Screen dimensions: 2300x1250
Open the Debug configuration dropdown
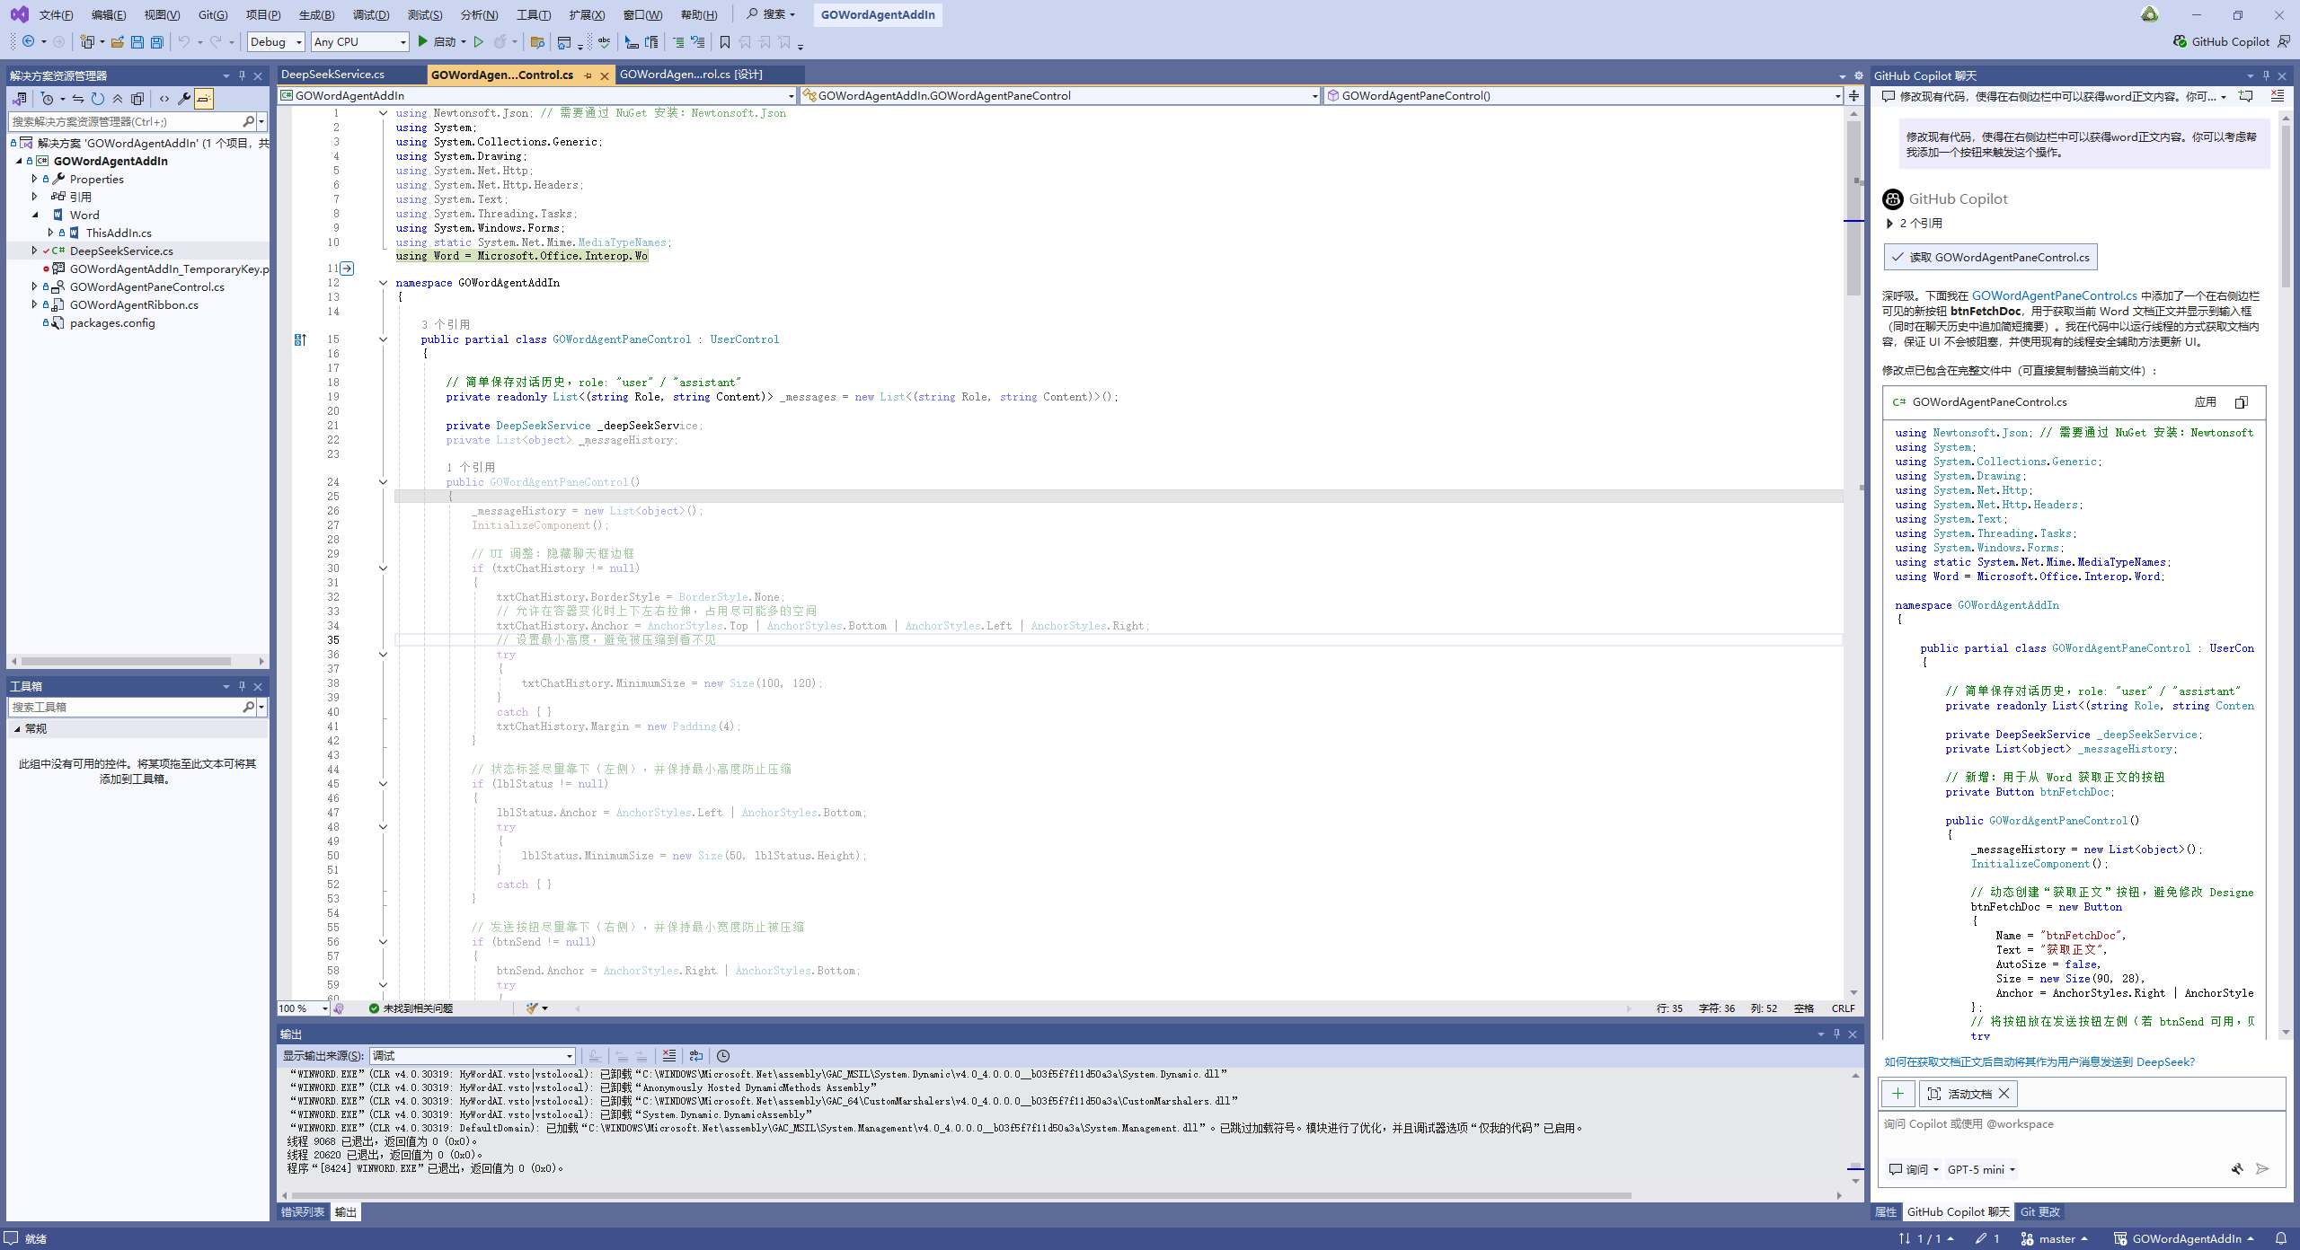tap(276, 42)
